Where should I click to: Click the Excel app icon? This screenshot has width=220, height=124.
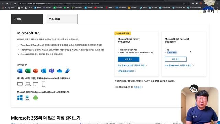(27, 71)
